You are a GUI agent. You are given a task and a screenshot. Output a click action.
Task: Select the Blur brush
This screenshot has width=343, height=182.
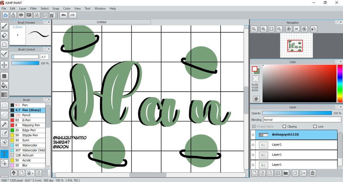click(27, 165)
